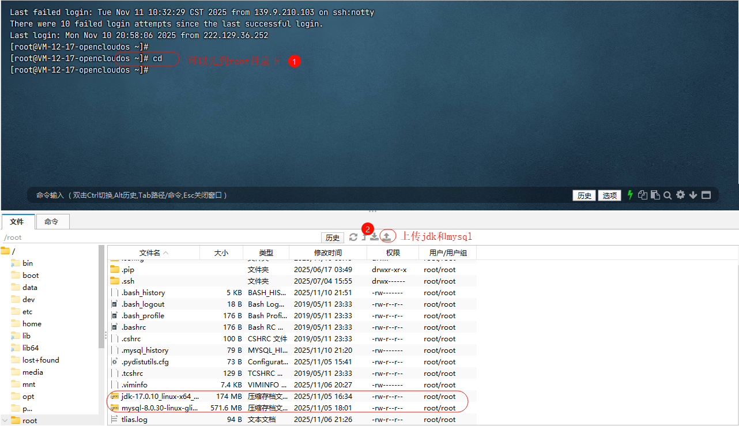
Task: Click the tlias.log text file icon
Action: tap(115, 419)
